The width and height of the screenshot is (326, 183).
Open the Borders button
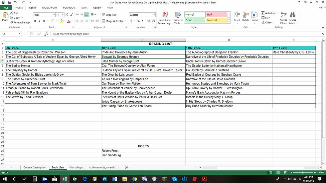pos(53,21)
